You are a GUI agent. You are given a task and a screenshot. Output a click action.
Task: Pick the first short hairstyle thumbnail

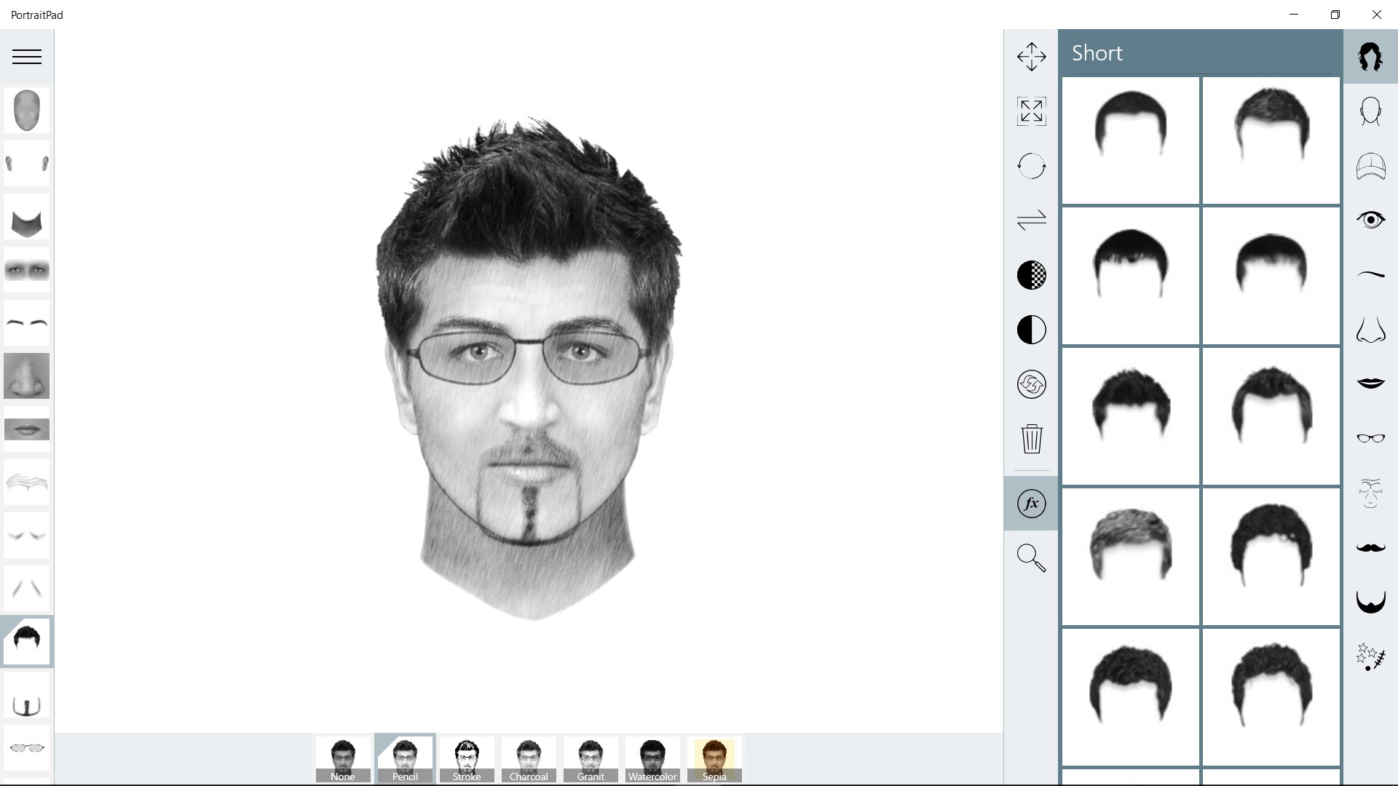(1130, 140)
